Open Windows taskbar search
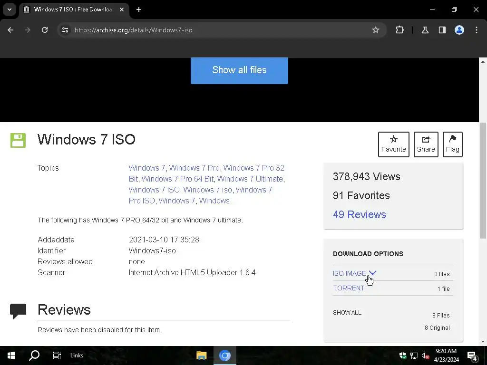Viewport: 487px width, 365px height. (34, 355)
